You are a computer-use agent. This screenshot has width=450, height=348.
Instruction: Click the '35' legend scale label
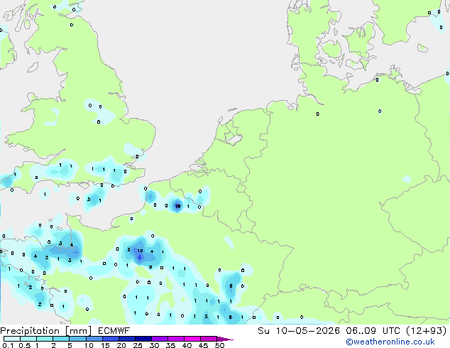click(170, 345)
